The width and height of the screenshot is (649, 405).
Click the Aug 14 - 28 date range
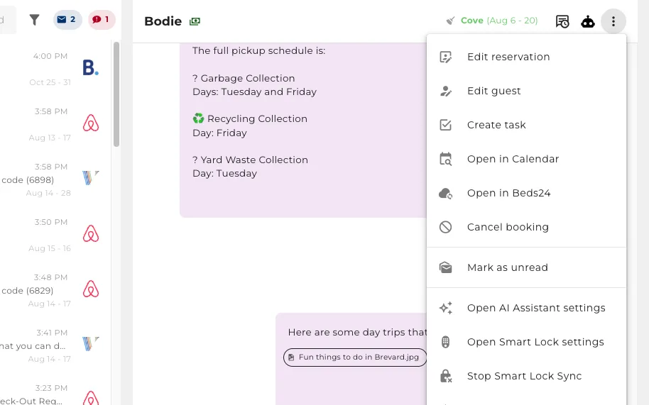point(48,193)
